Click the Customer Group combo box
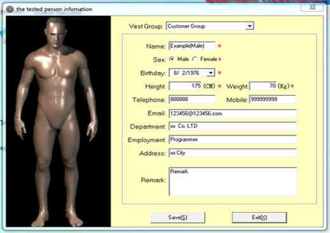Screen dimensions: 330x233 click(x=210, y=26)
